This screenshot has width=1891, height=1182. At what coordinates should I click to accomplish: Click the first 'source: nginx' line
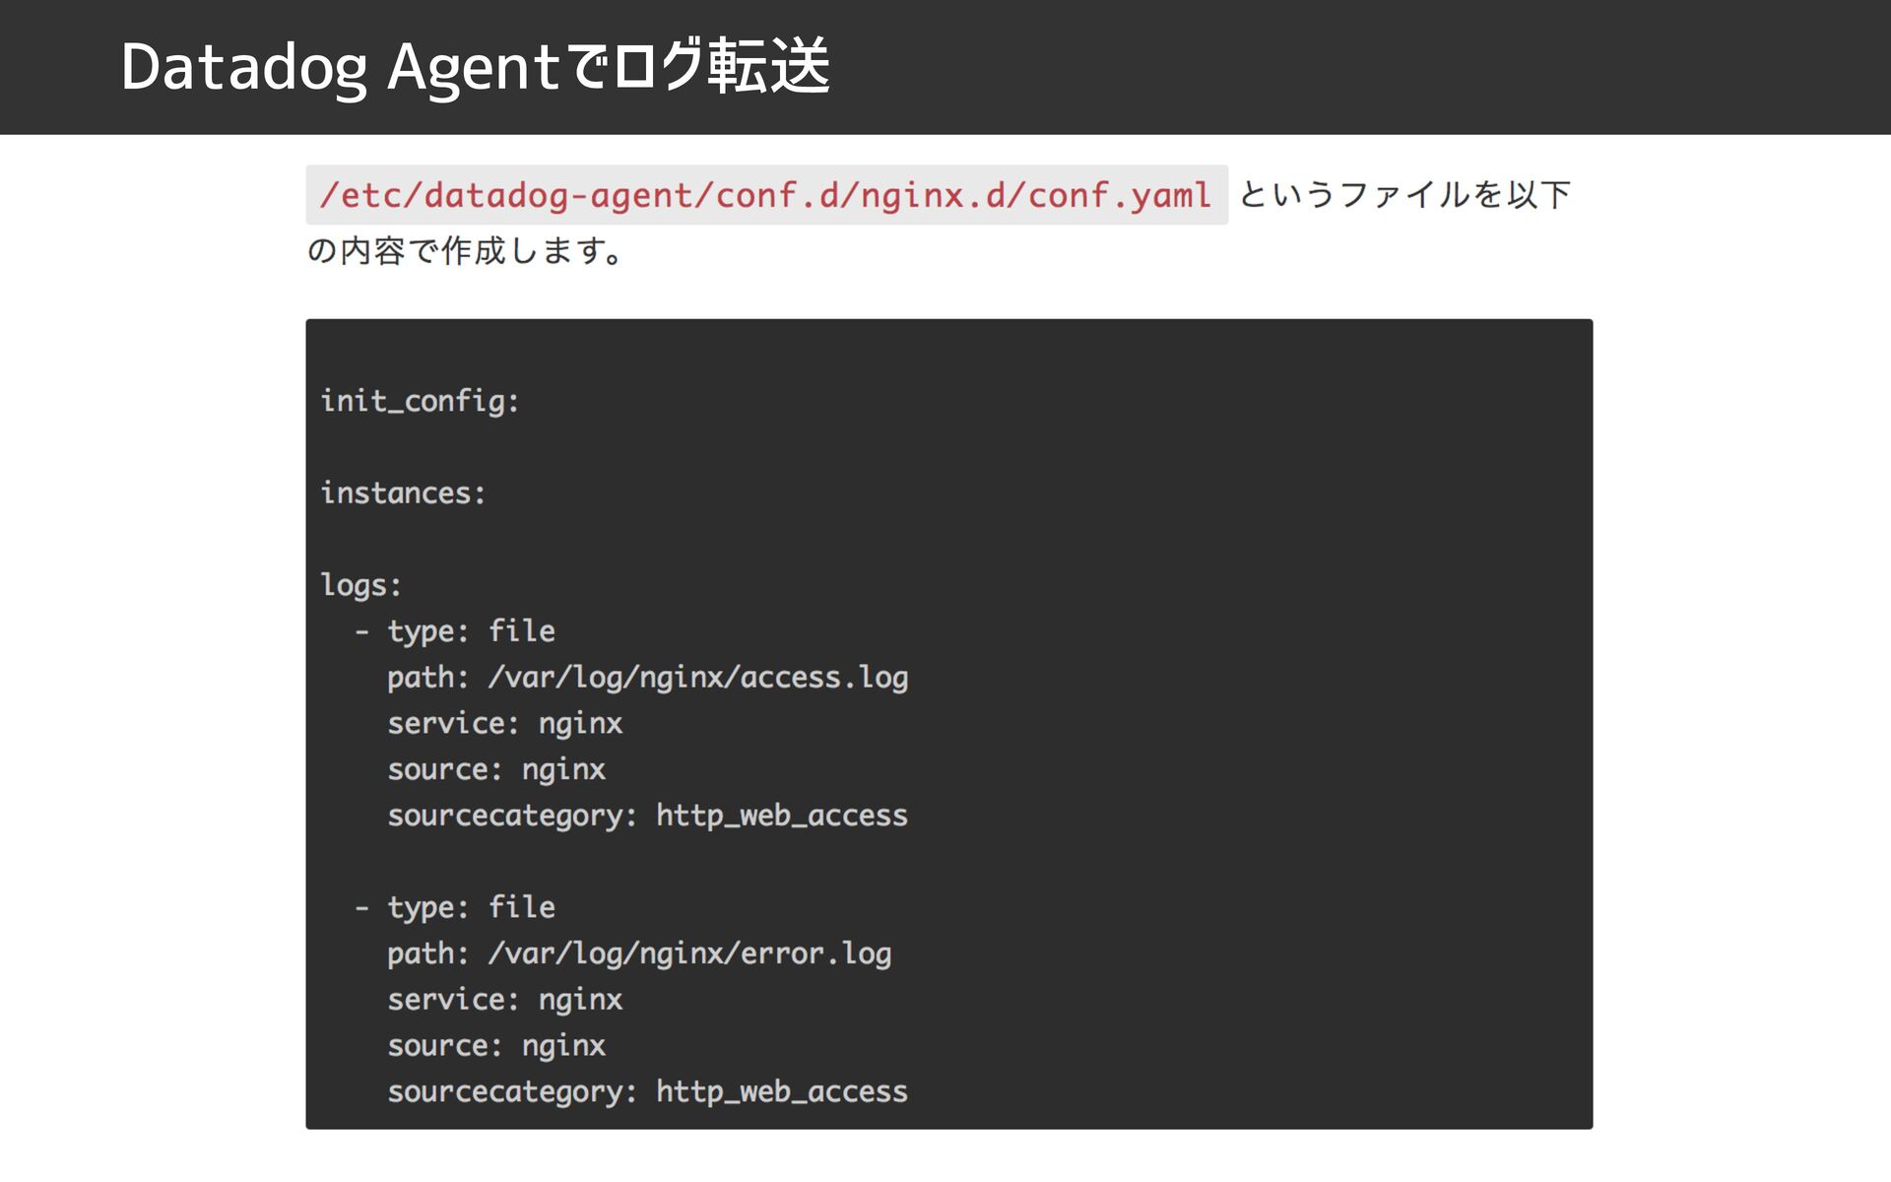click(x=495, y=769)
